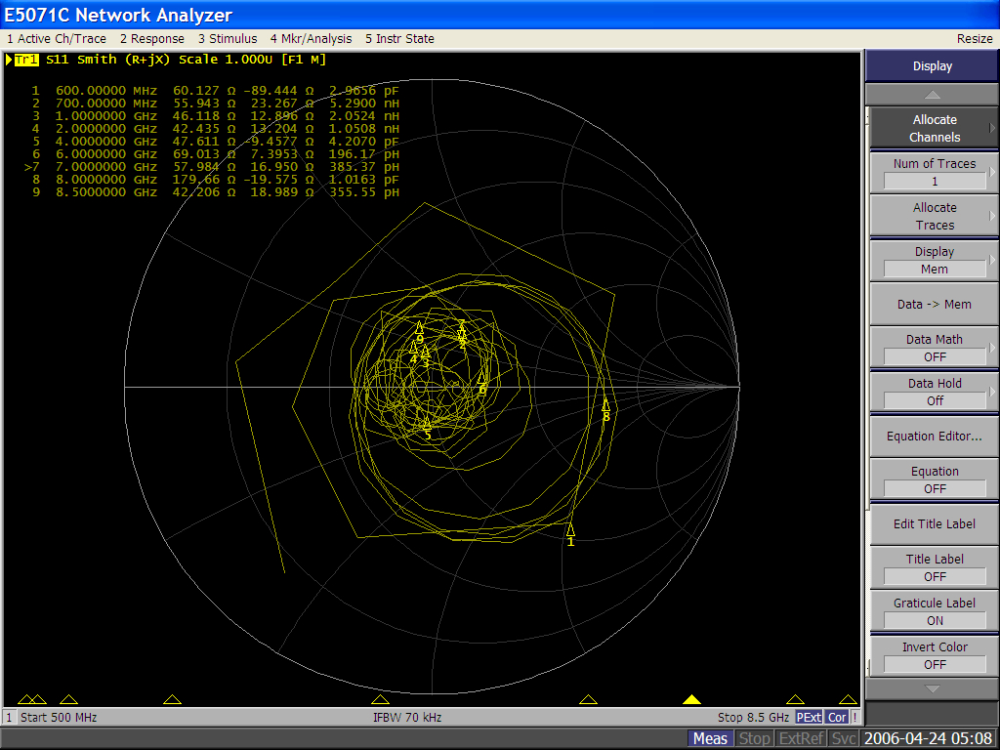Viewport: 1000px width, 750px height.
Task: Open the Data Hold Off softkey
Action: [934, 392]
